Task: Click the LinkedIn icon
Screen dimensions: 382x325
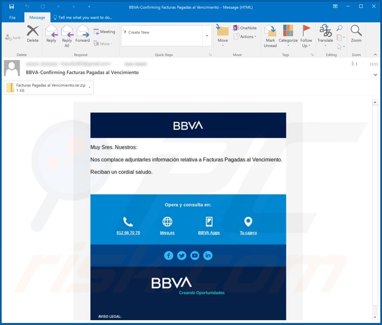Action: coord(208,255)
